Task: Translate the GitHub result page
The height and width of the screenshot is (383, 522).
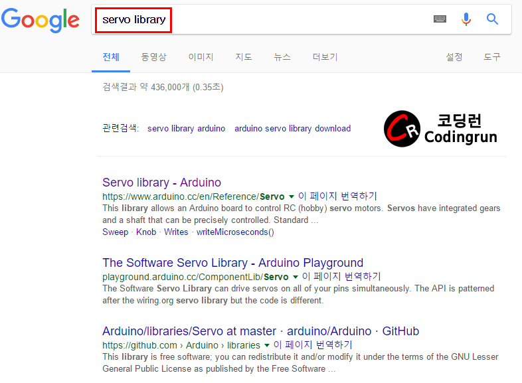Action: pos(313,345)
